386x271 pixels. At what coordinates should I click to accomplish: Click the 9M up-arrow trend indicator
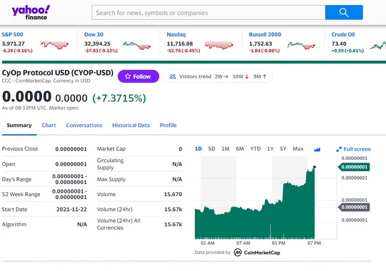point(260,77)
